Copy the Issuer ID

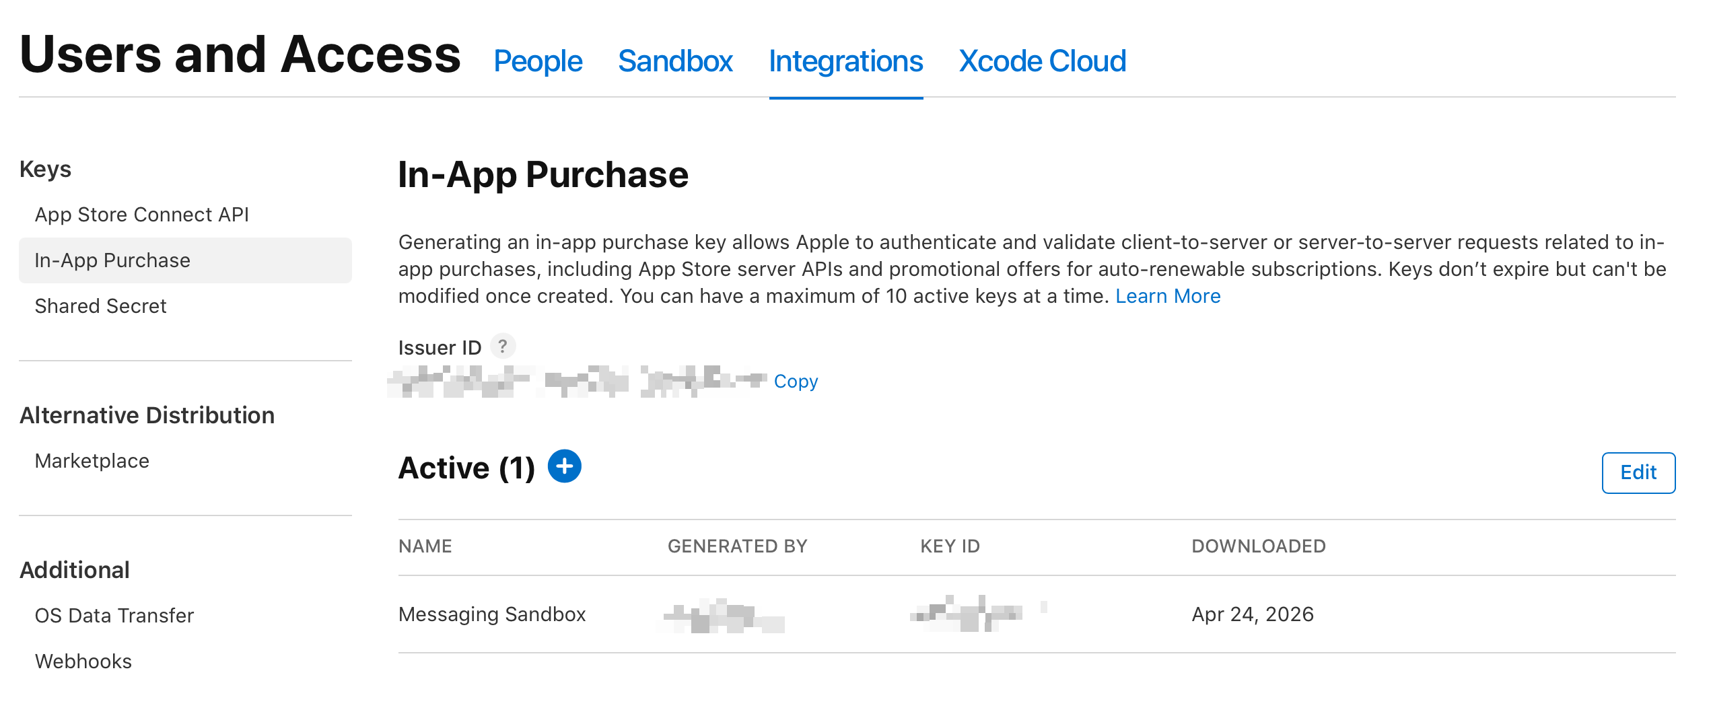point(796,382)
